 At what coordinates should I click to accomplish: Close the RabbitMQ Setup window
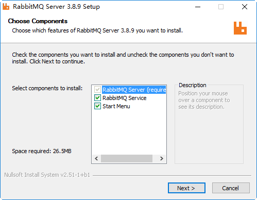click(245, 7)
